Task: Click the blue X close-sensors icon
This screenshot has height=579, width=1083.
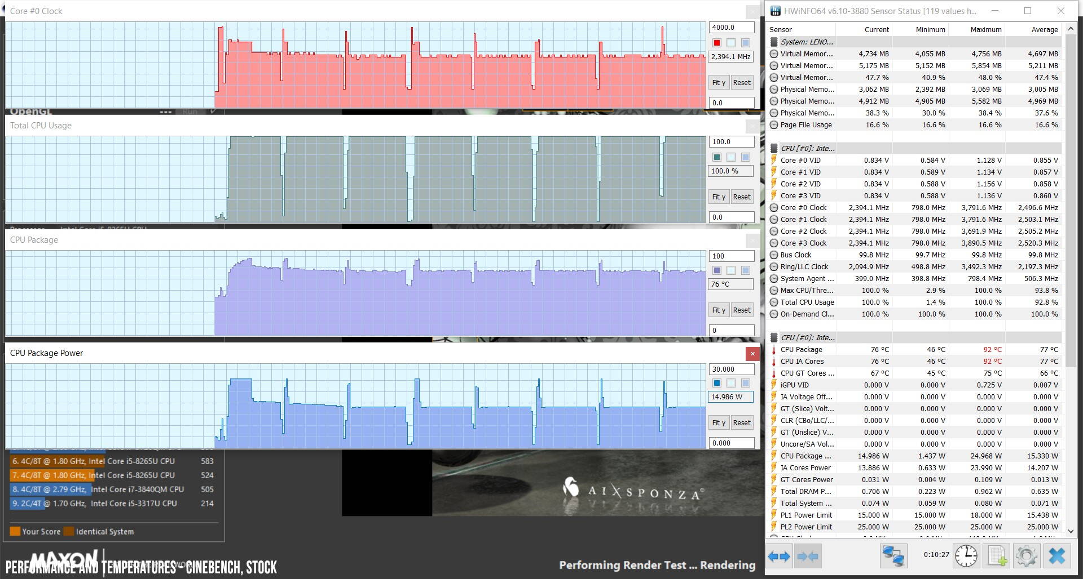Action: (x=1057, y=556)
